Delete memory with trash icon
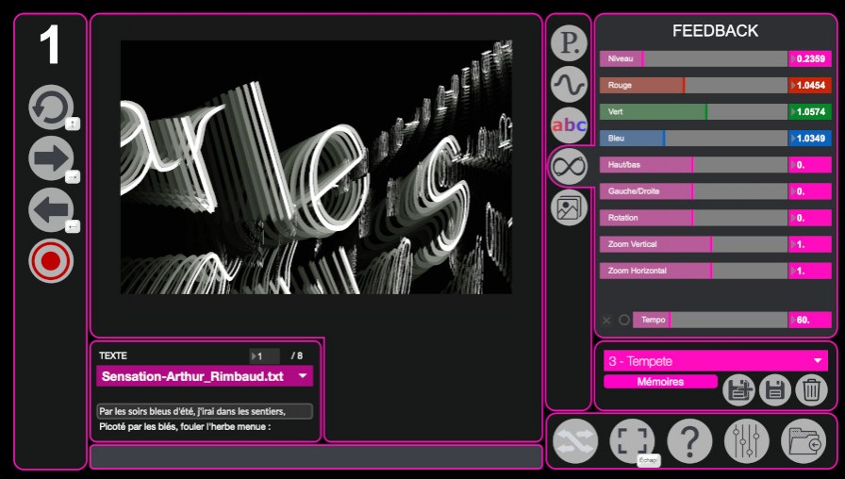Image resolution: width=845 pixels, height=479 pixels. pos(811,390)
